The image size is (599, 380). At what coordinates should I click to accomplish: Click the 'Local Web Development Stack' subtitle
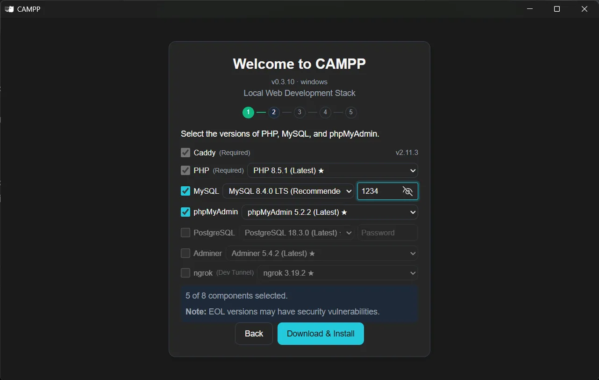[299, 93]
